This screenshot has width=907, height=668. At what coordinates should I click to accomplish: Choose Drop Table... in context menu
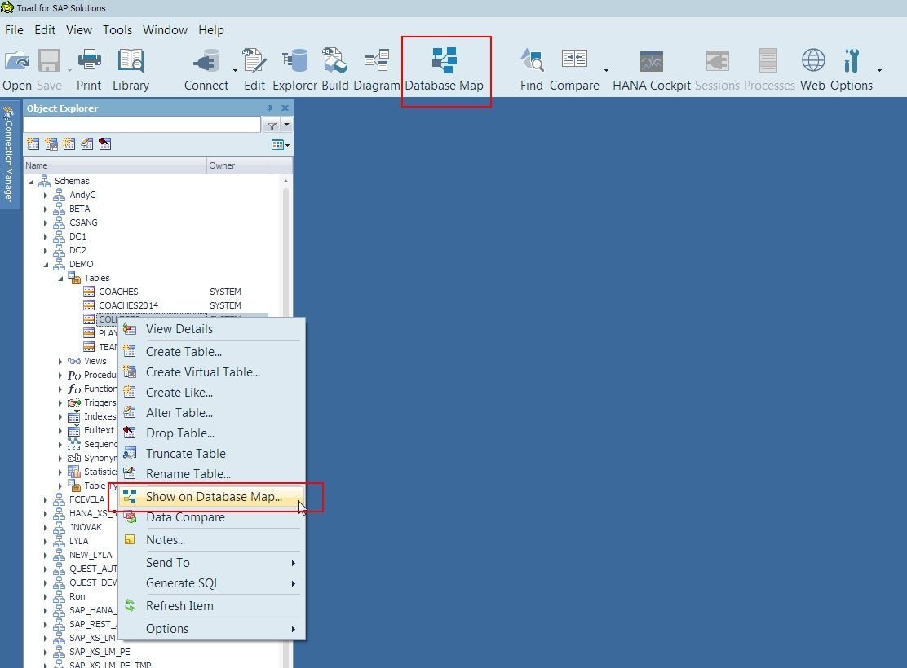coord(212,433)
